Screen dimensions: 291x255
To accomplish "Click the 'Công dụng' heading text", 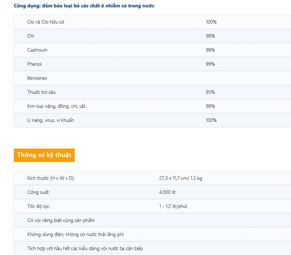I will pyautogui.click(x=84, y=6).
